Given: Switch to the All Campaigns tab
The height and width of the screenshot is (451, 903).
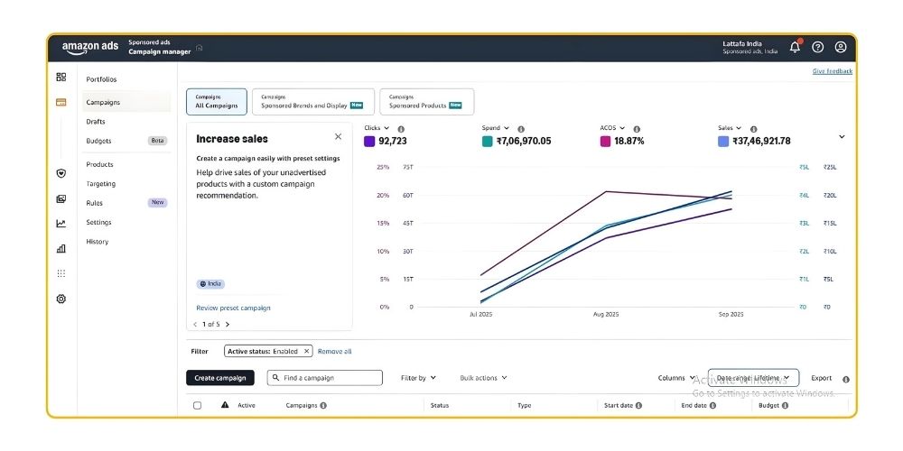Looking at the screenshot, I should pos(217,101).
